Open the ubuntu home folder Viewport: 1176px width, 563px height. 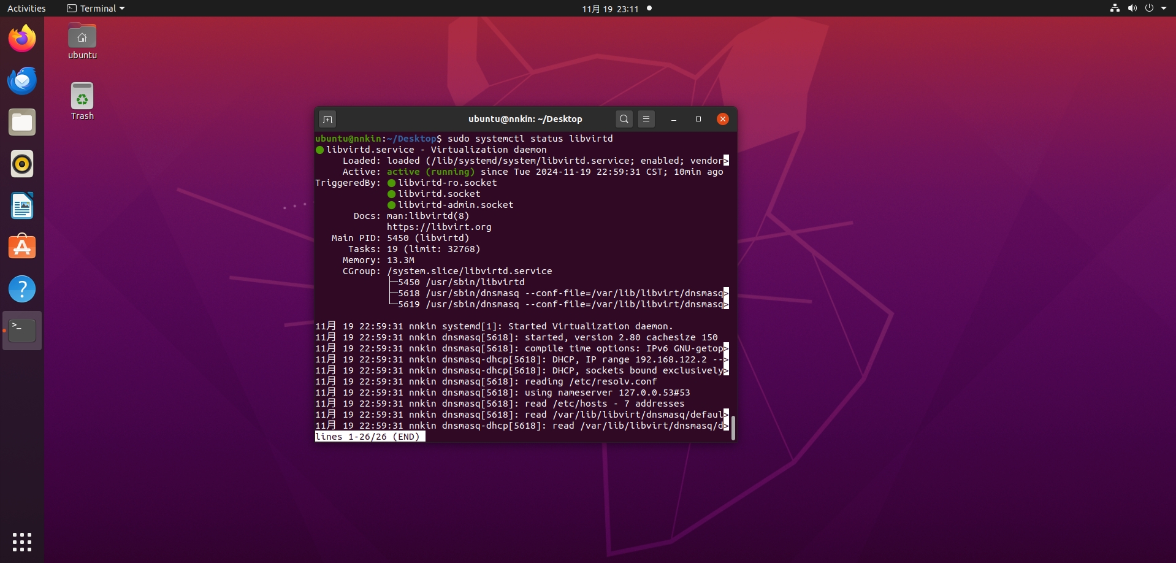tap(82, 41)
